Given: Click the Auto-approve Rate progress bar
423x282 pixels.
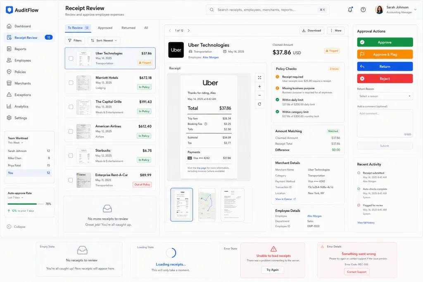Looking at the screenshot, I should (25, 204).
